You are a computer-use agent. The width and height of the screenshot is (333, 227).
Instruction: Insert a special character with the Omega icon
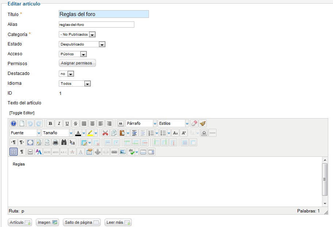(x=204, y=133)
